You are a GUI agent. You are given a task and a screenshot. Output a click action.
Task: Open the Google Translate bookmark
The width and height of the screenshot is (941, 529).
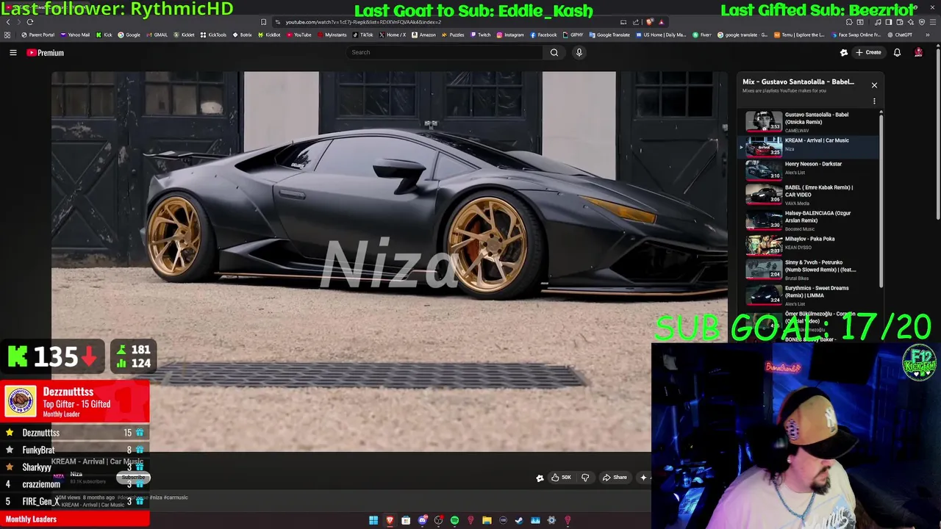609,35
